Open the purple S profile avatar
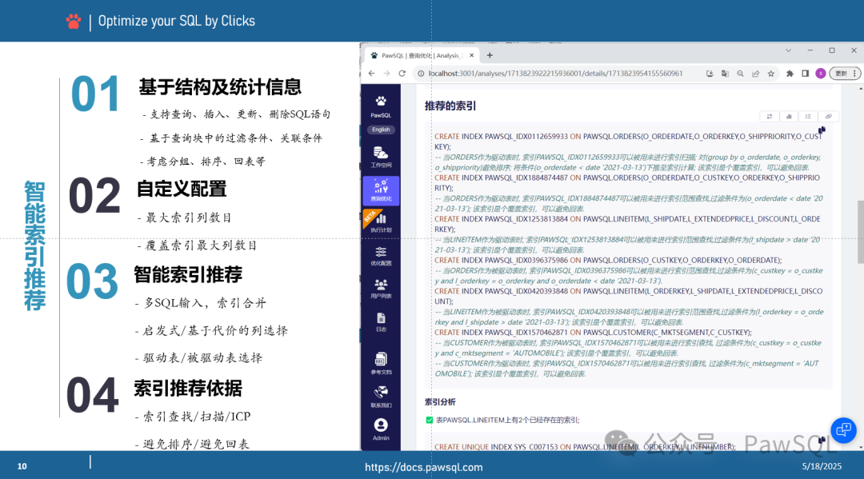 pos(821,74)
